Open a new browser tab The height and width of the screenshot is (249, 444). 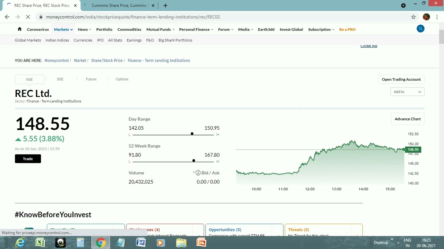(x=165, y=6)
